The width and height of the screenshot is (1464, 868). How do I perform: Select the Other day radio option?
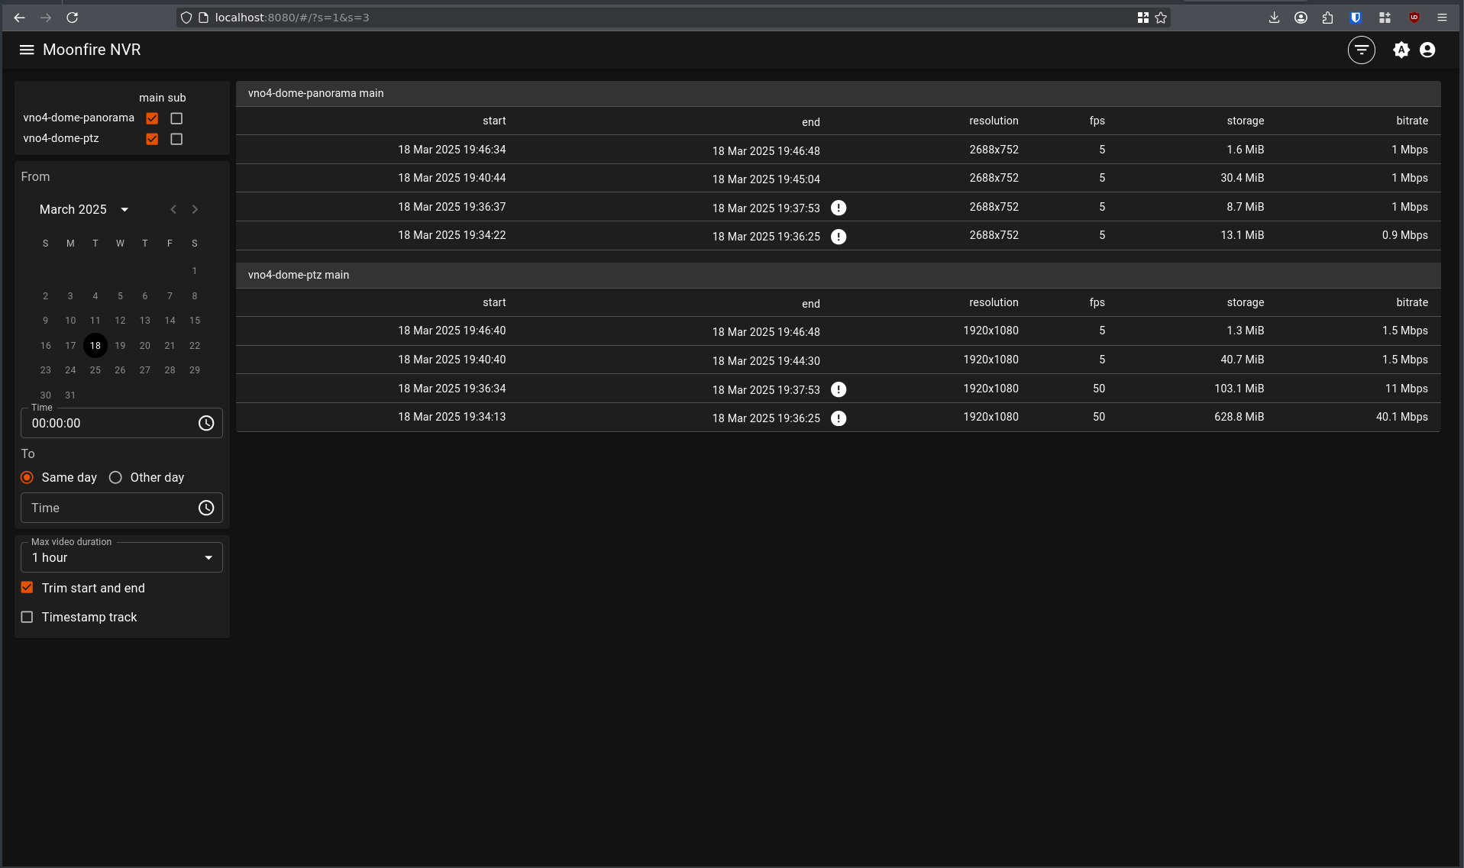(x=115, y=477)
